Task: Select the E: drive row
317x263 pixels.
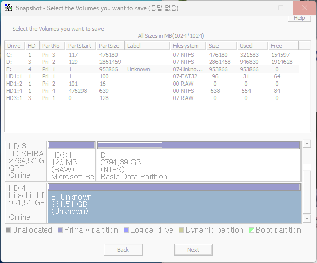Action: point(152,69)
